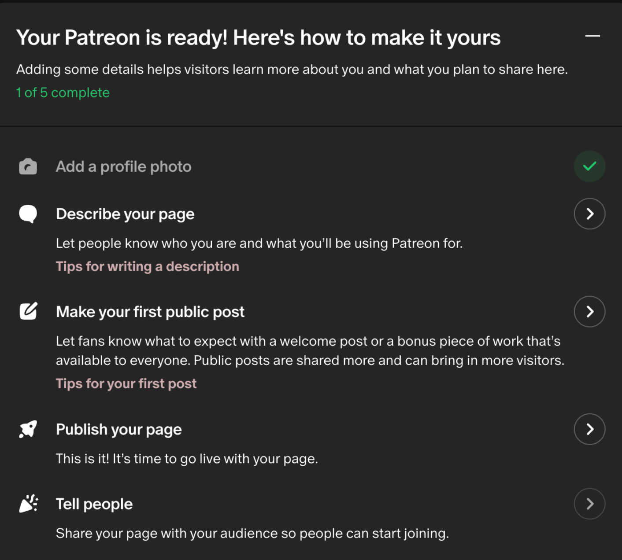Click the pencil first post icon
Image resolution: width=622 pixels, height=560 pixels.
pos(28,311)
